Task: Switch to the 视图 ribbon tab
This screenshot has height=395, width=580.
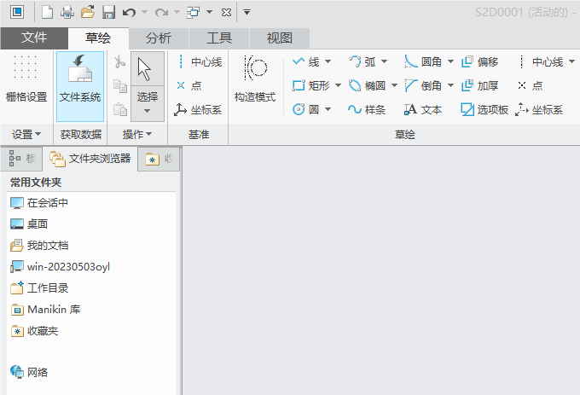Action: coord(280,38)
